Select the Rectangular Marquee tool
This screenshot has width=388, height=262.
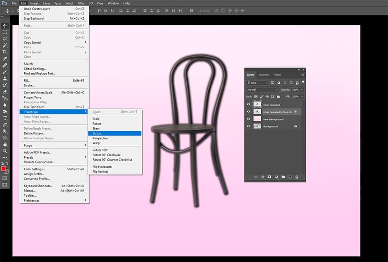(x=5, y=32)
